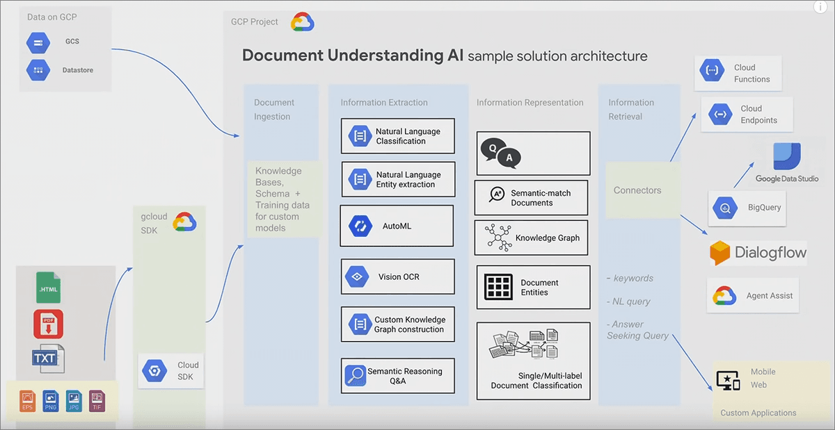
Task: Select the JPG file icon
Action: [x=74, y=402]
